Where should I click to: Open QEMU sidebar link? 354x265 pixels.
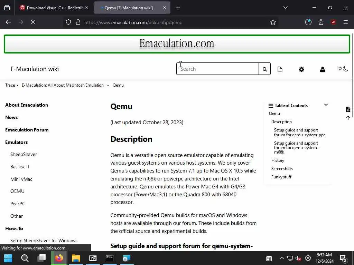coord(17,191)
